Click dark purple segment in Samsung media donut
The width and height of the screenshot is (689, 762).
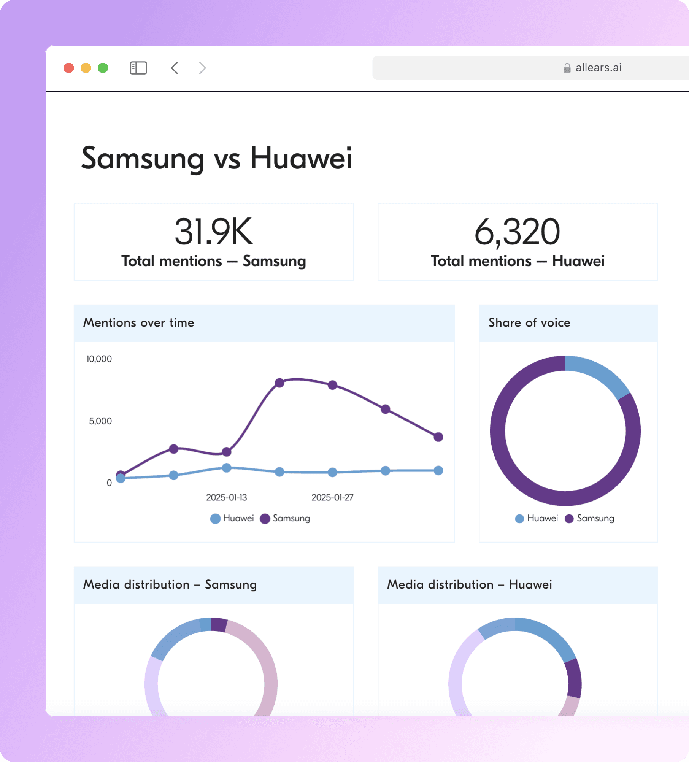coord(219,625)
